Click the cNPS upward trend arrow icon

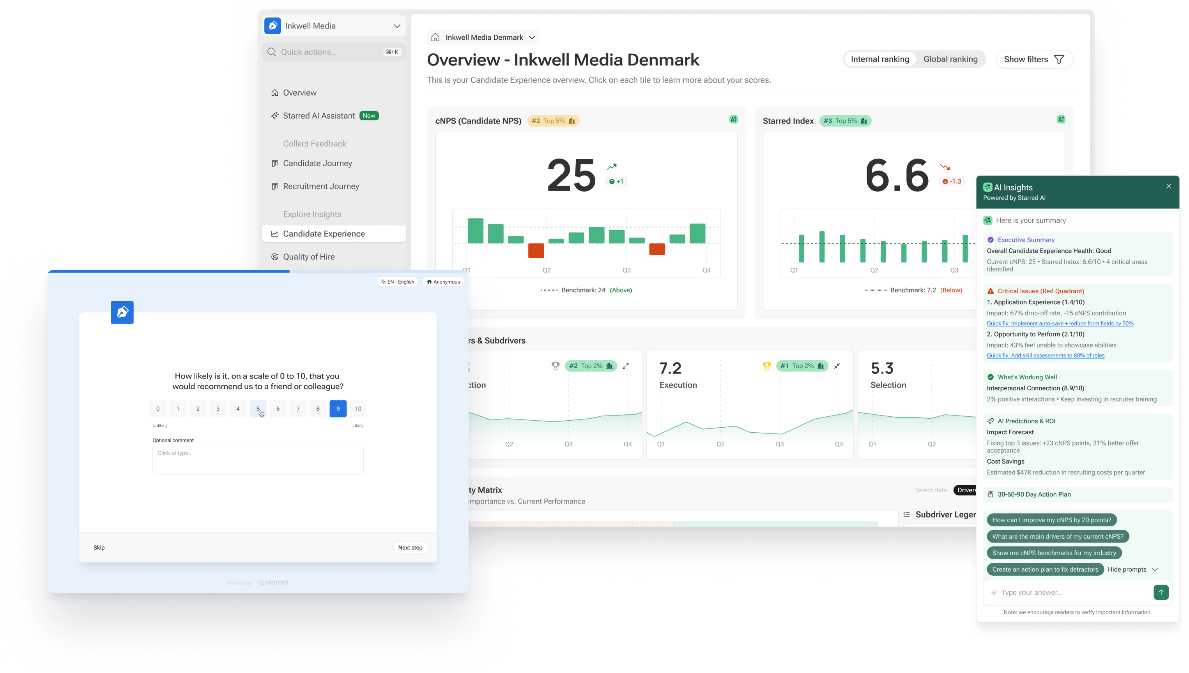click(x=612, y=167)
